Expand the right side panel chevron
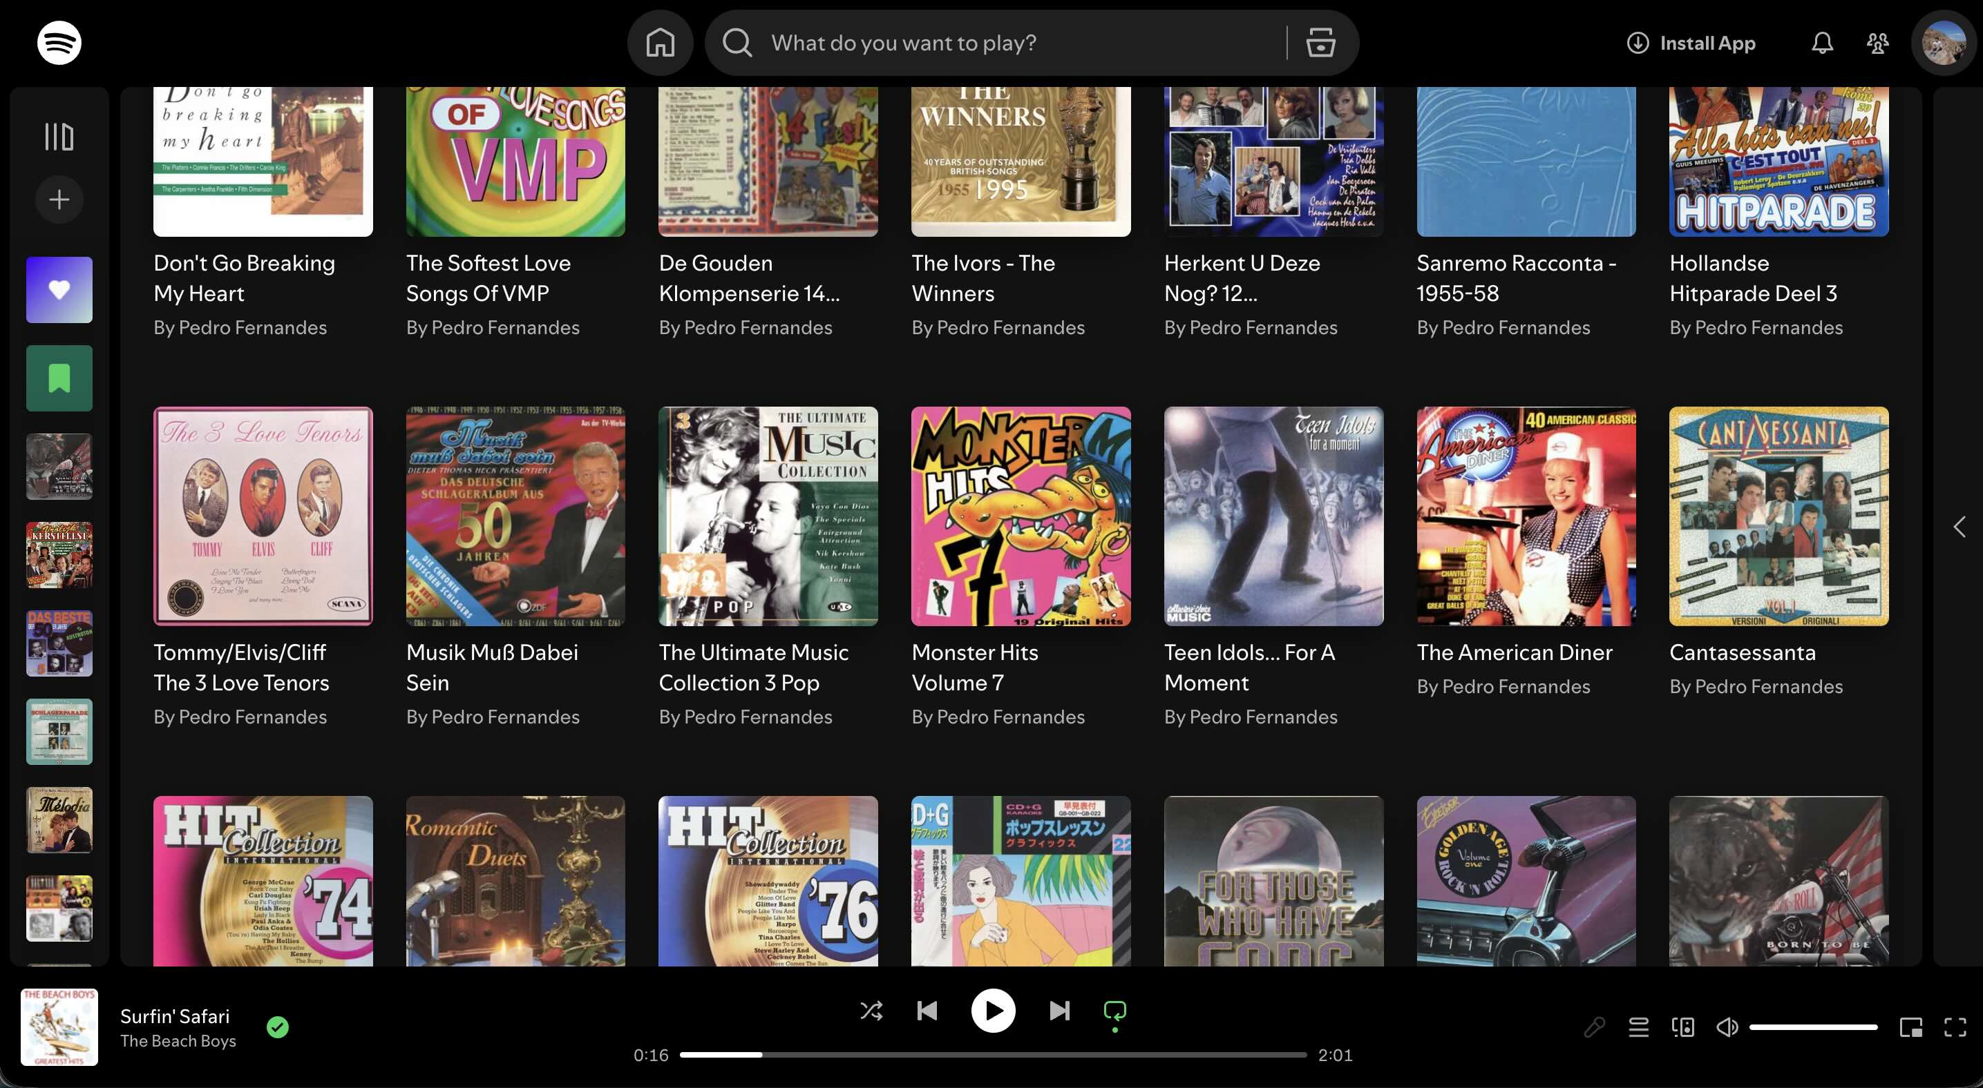The height and width of the screenshot is (1088, 1983). click(x=1959, y=527)
